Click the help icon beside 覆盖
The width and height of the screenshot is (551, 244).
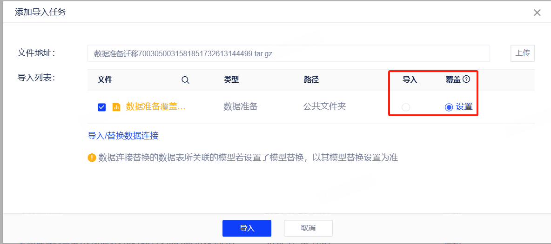(x=466, y=79)
